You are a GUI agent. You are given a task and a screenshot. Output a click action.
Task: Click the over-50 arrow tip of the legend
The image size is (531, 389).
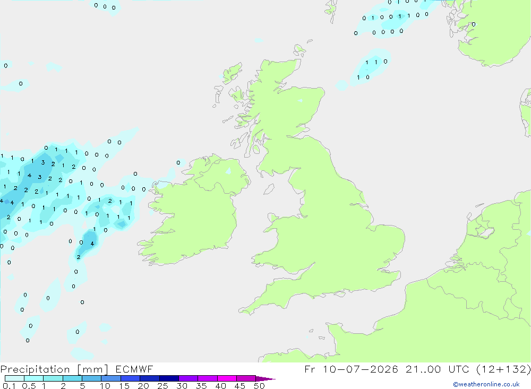pyautogui.click(x=266, y=379)
